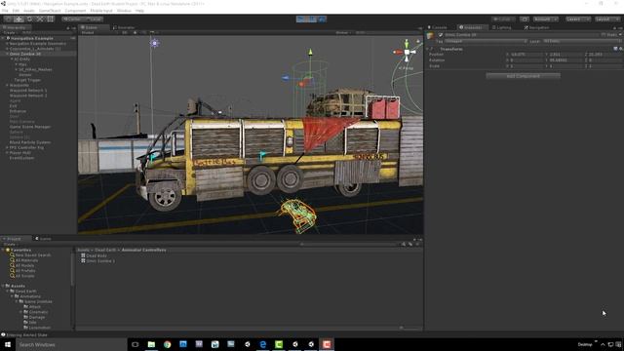Select All Materials saved search
The image size is (624, 351).
(x=26, y=260)
